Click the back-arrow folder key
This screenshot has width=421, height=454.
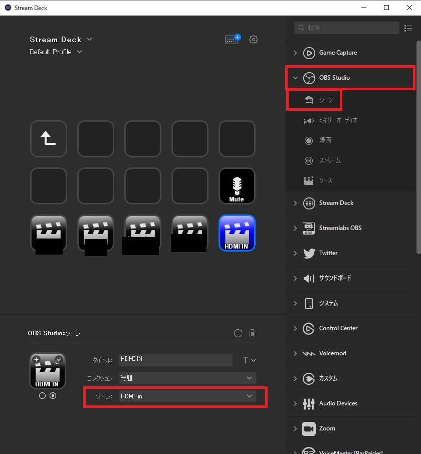click(x=49, y=139)
